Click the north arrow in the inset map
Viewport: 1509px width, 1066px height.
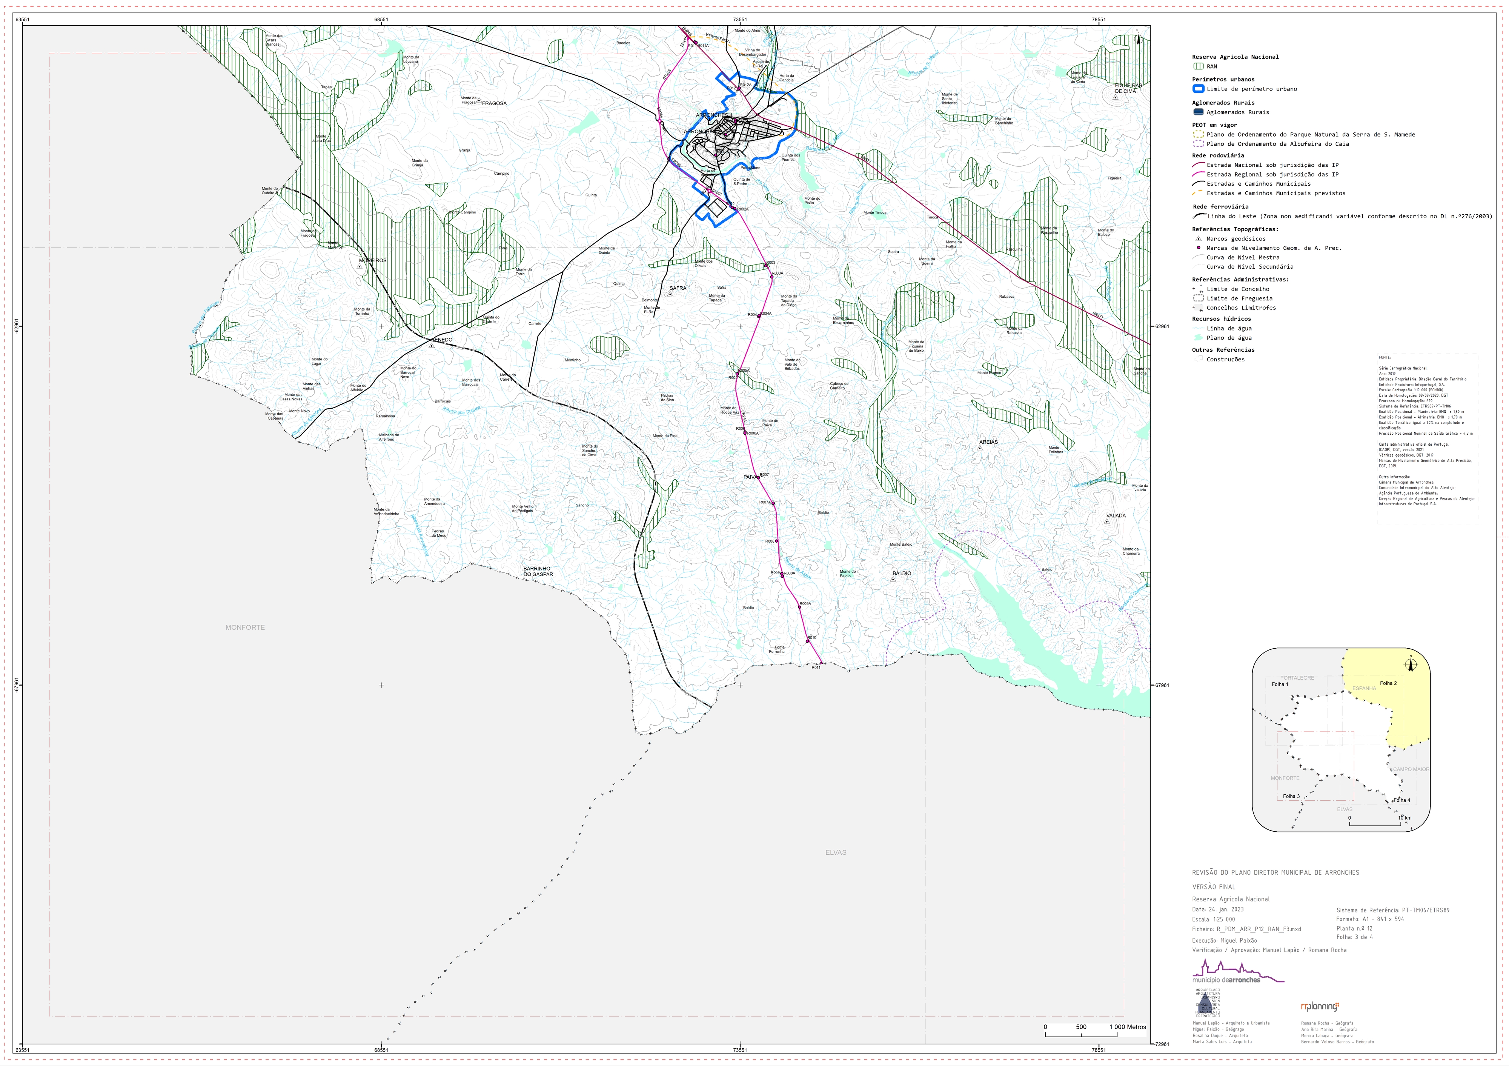pos(1411,665)
